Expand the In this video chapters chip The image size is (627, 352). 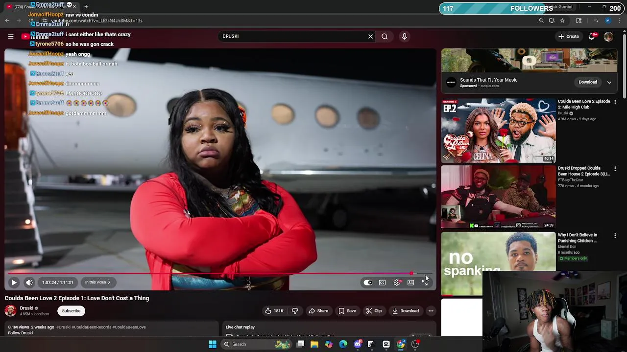pos(97,282)
